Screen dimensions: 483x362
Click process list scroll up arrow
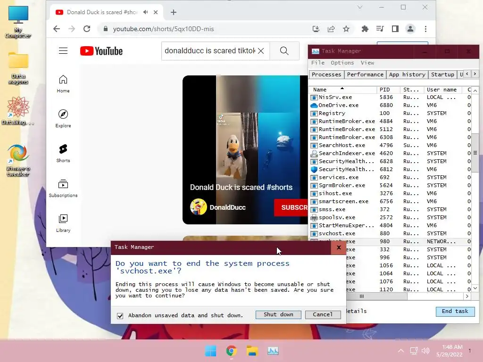(475, 90)
